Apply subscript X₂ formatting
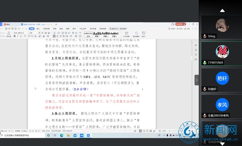The height and width of the screenshot is (146, 242). [x=32, y=36]
